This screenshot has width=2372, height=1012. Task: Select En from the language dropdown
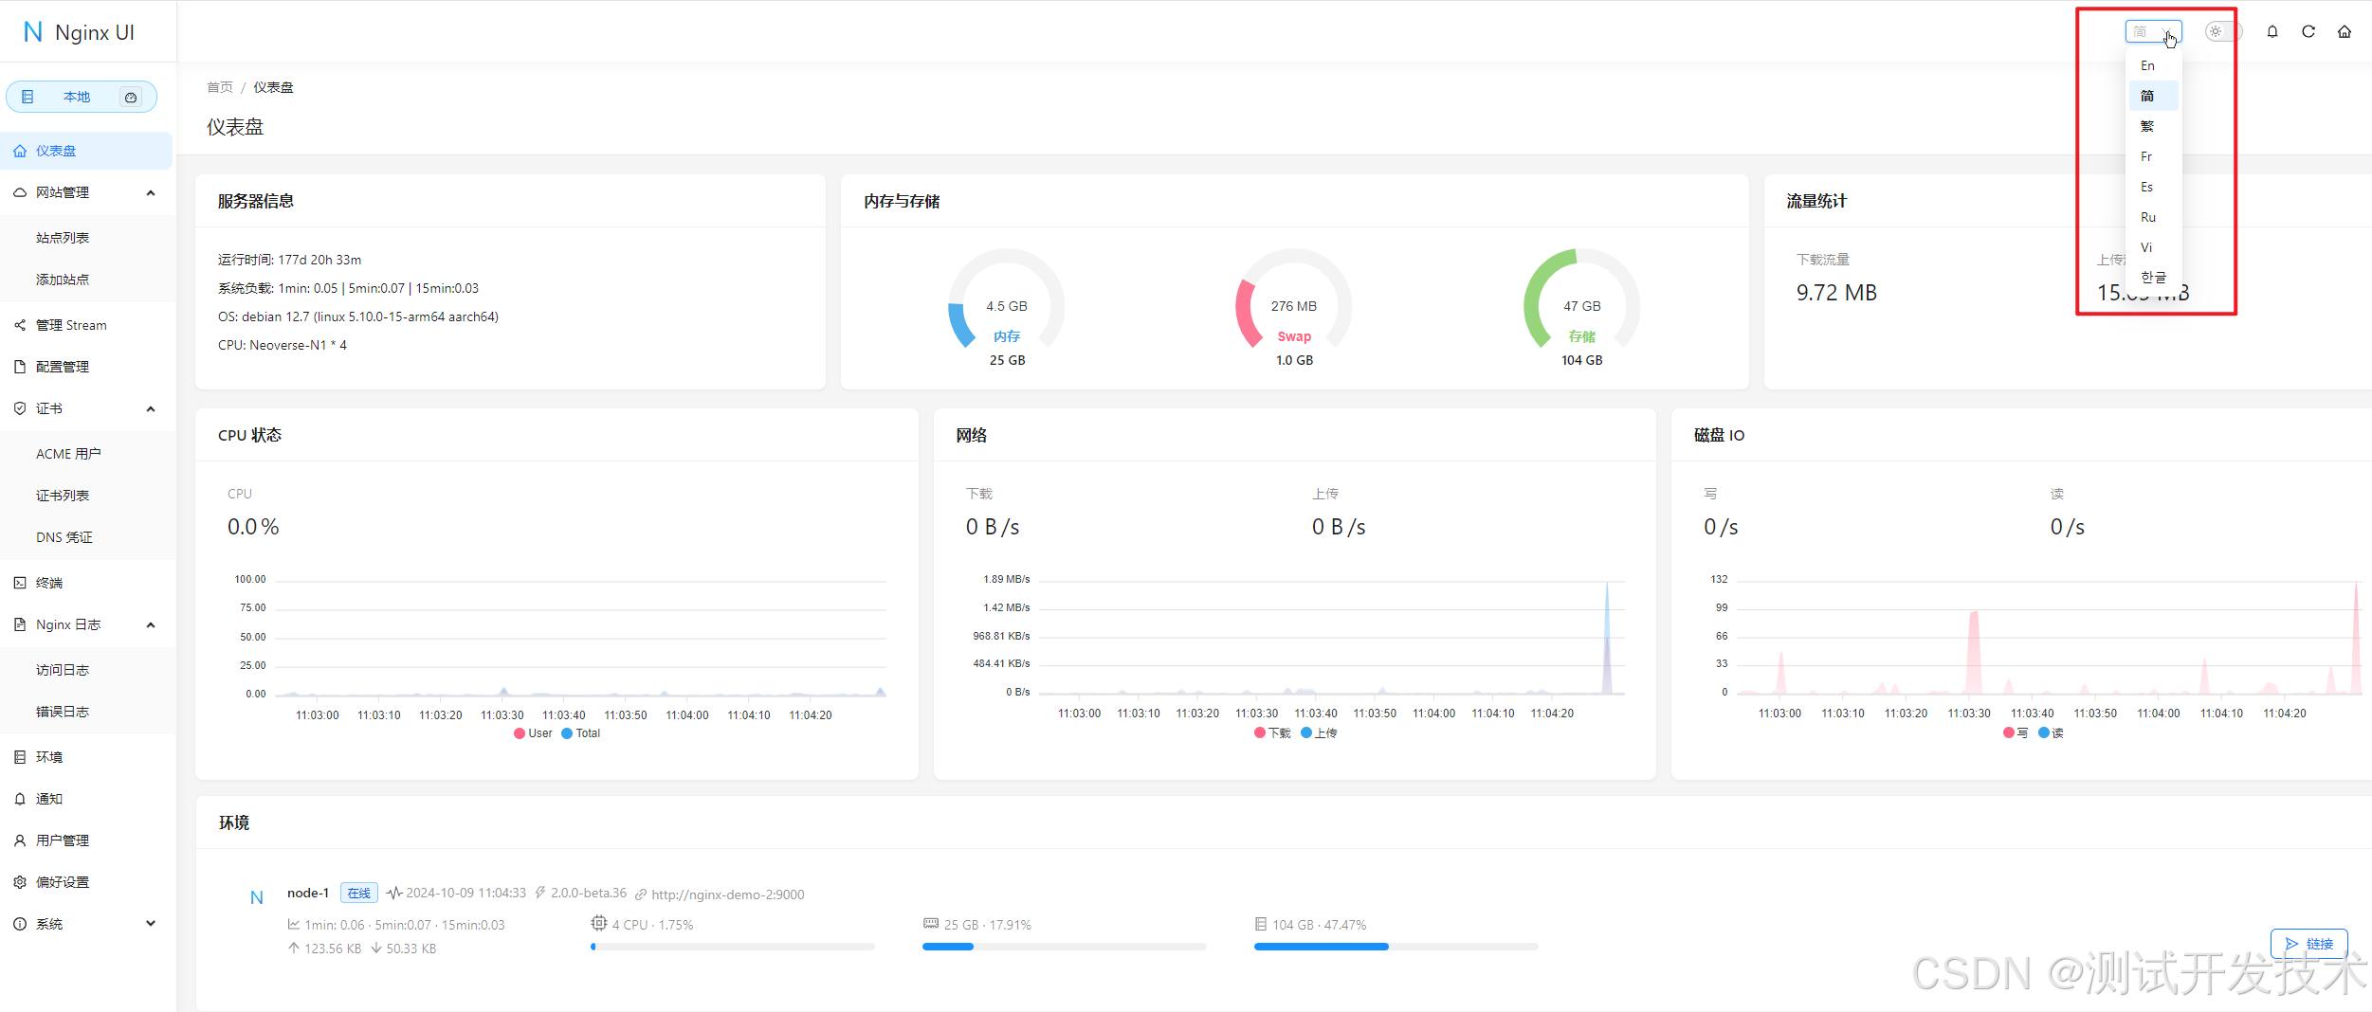click(2148, 65)
